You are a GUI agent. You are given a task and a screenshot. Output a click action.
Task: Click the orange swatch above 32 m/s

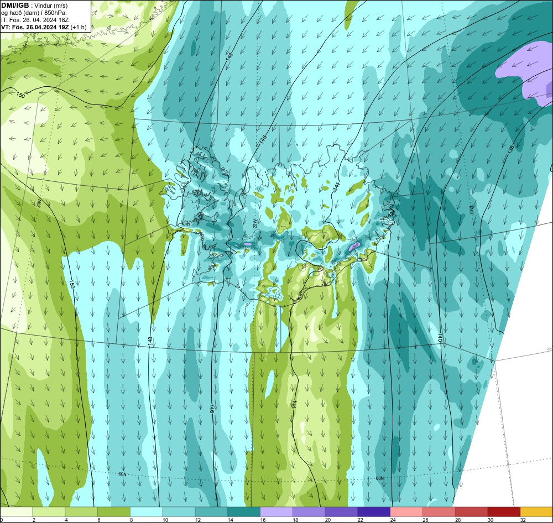pyautogui.click(x=536, y=512)
